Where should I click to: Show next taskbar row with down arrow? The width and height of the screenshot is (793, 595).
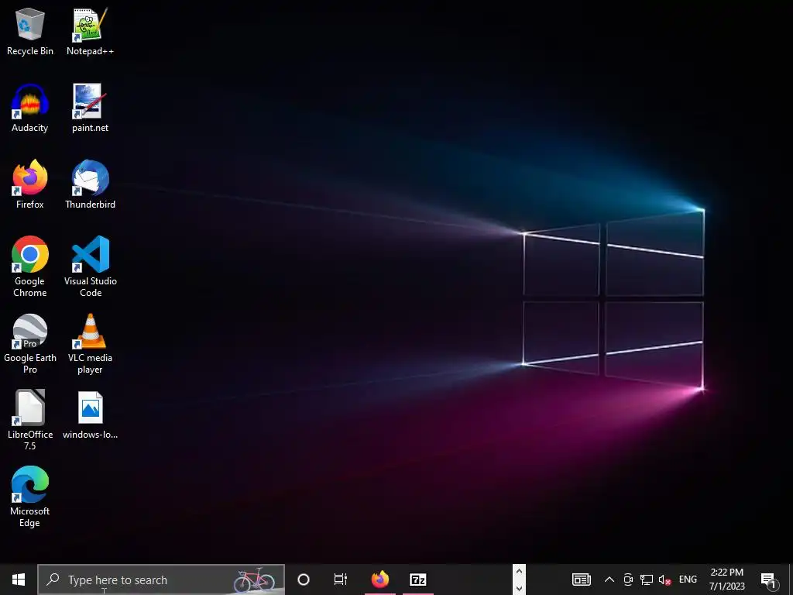pyautogui.click(x=519, y=588)
